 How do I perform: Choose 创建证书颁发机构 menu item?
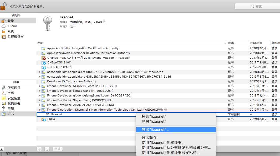tap(176, 152)
